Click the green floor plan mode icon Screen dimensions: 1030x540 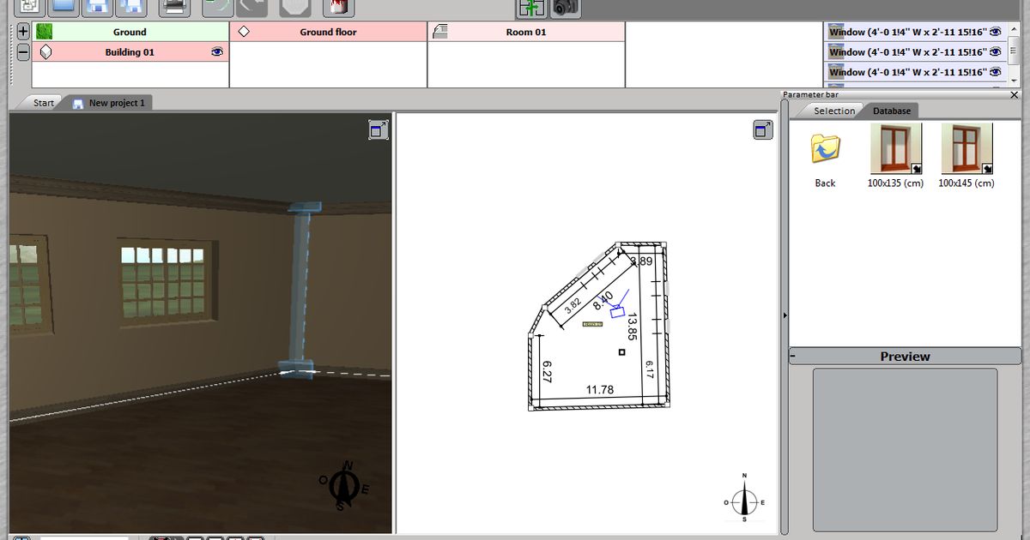(532, 8)
